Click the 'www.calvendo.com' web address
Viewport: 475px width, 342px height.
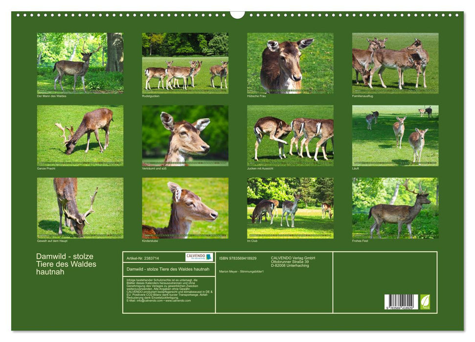178,300
